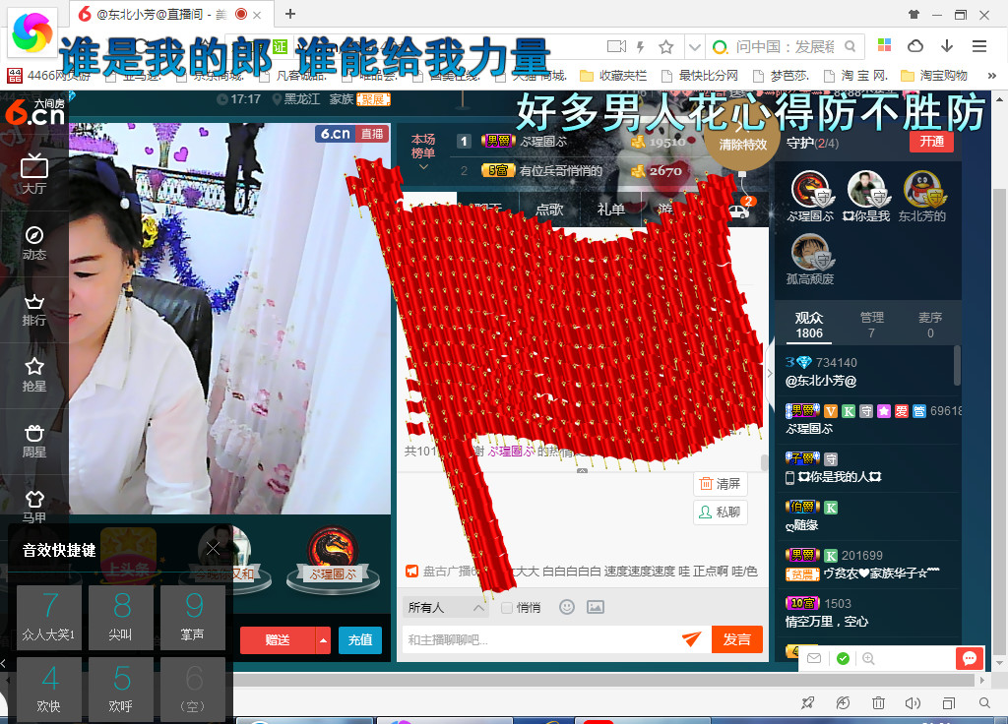Select the @东北小芳@直播间 browser tab
The image size is (1008, 724).
tap(169, 14)
